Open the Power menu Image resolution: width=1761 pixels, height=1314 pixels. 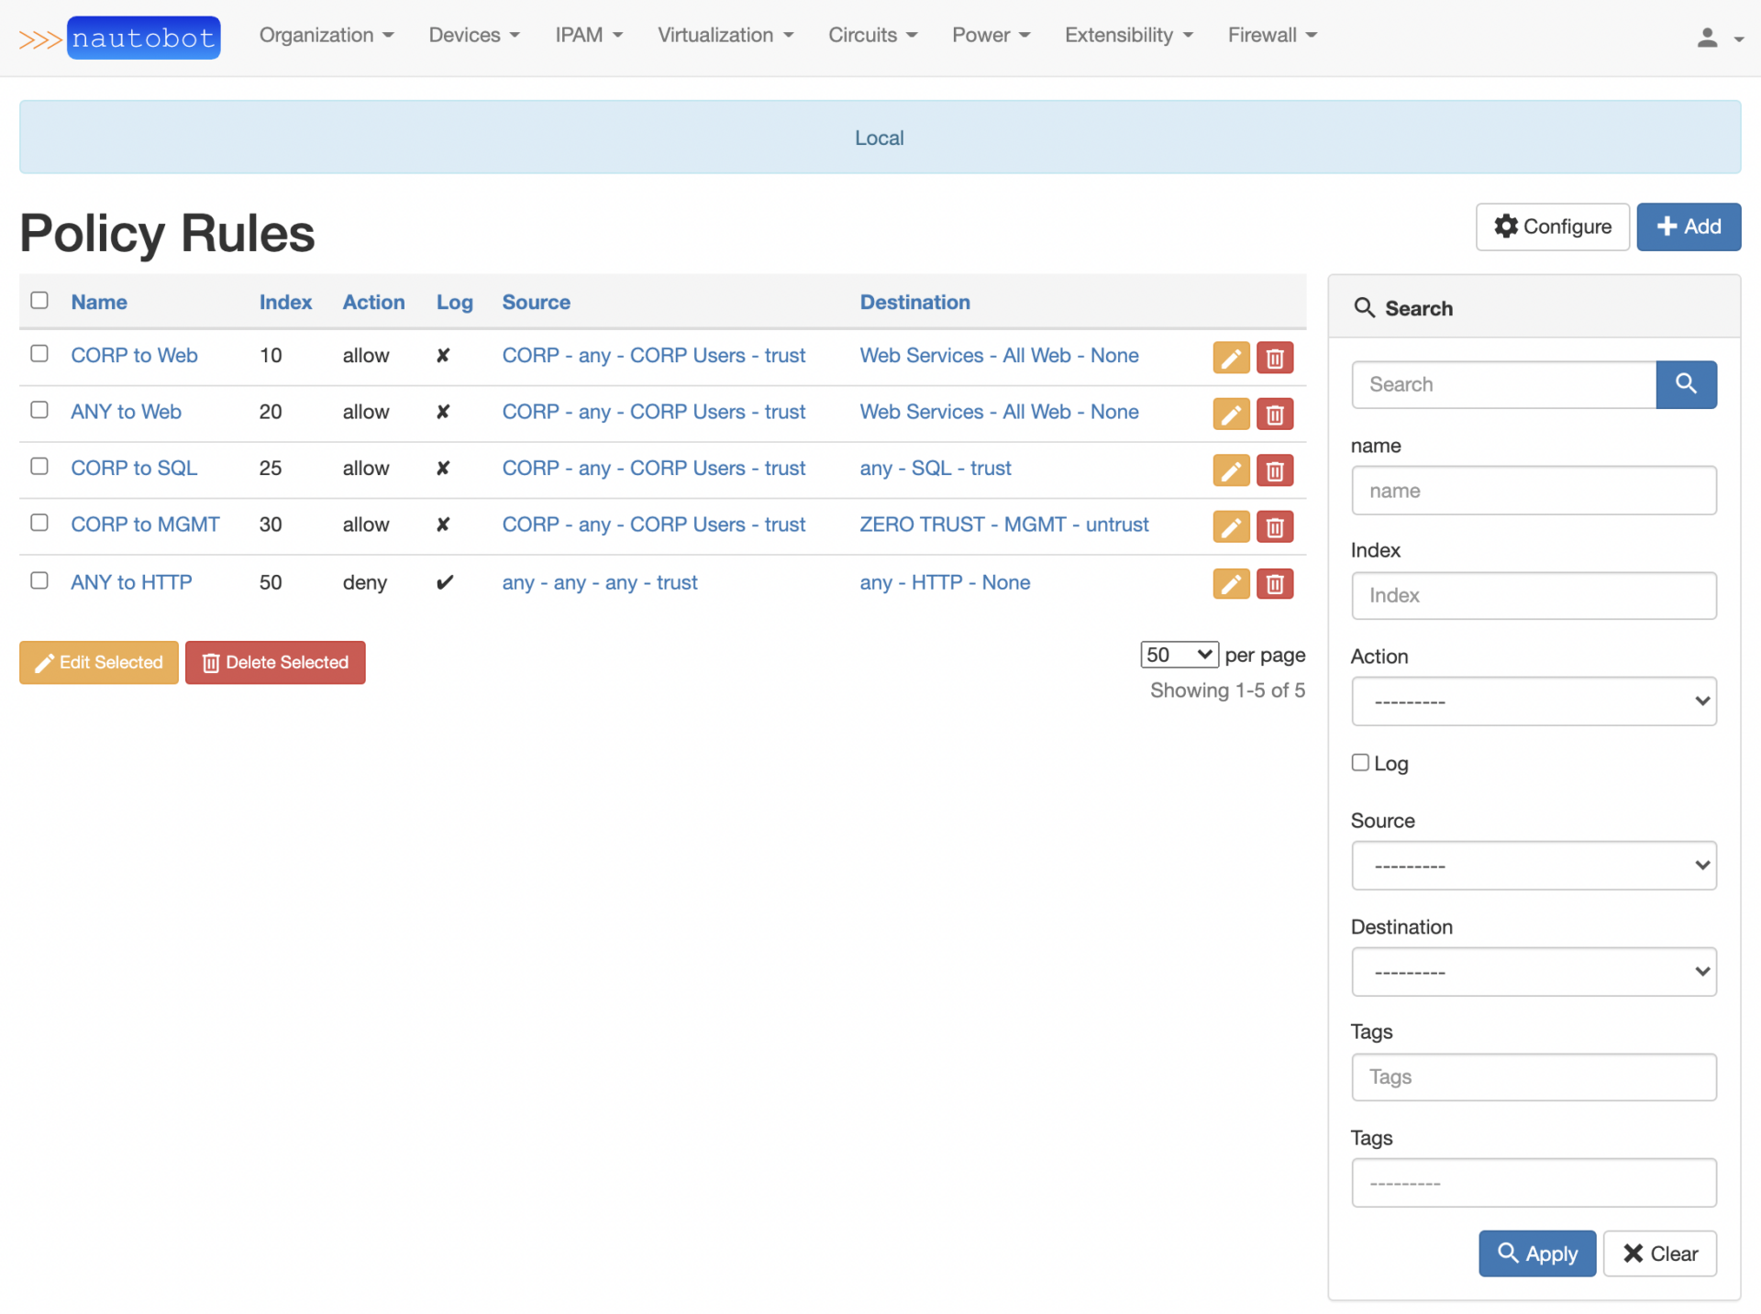coord(991,36)
